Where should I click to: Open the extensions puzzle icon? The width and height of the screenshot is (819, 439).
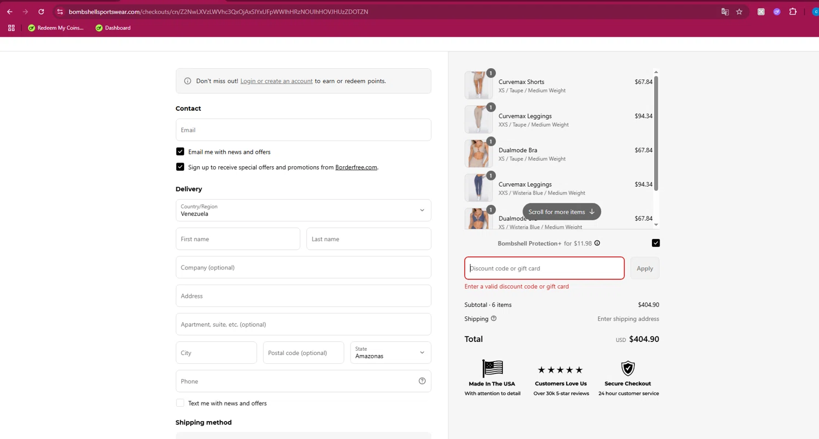coord(793,11)
